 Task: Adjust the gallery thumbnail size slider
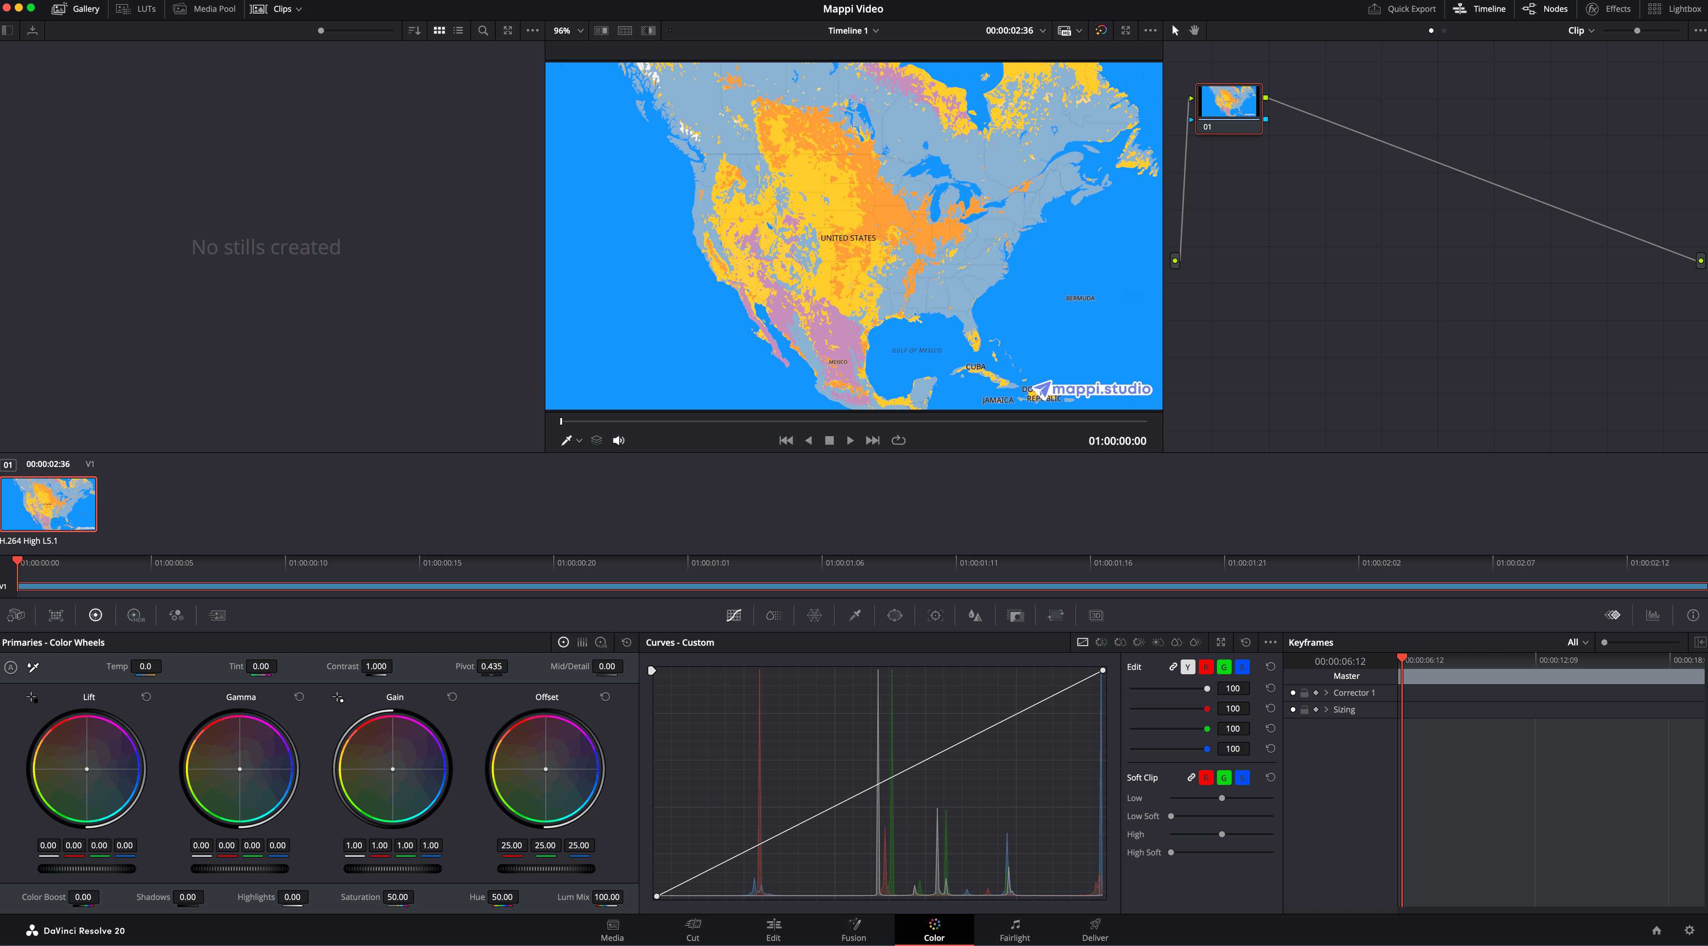(321, 31)
